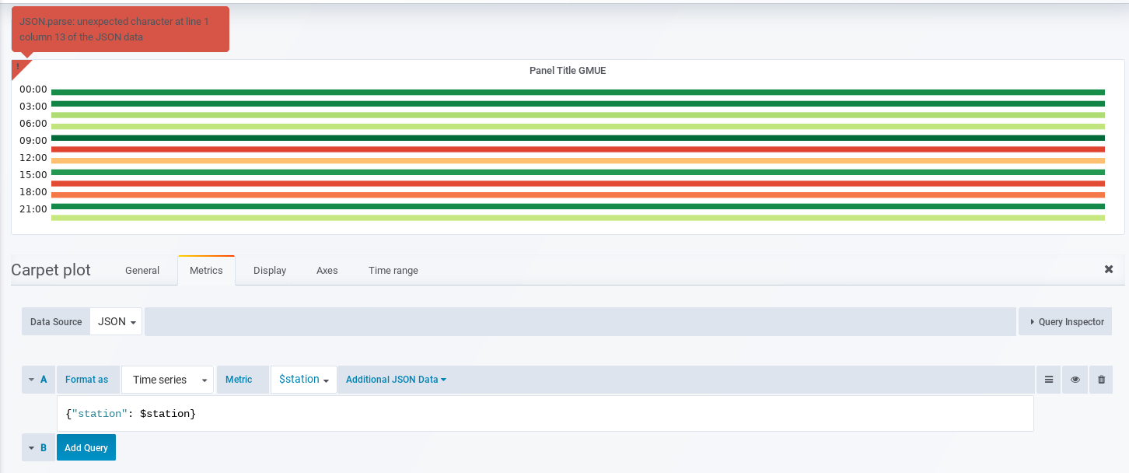The image size is (1129, 473).
Task: Dismiss the JSON.parse error tooltip
Action: [x=120, y=29]
